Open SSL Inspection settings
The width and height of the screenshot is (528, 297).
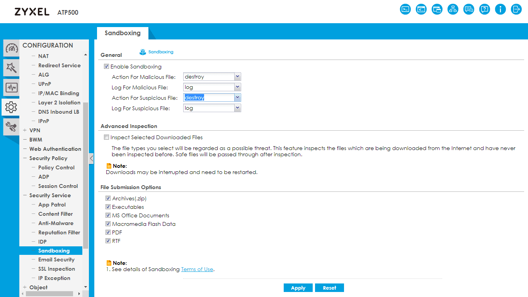[x=57, y=269]
